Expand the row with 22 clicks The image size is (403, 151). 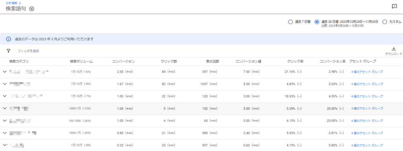pos(4,96)
